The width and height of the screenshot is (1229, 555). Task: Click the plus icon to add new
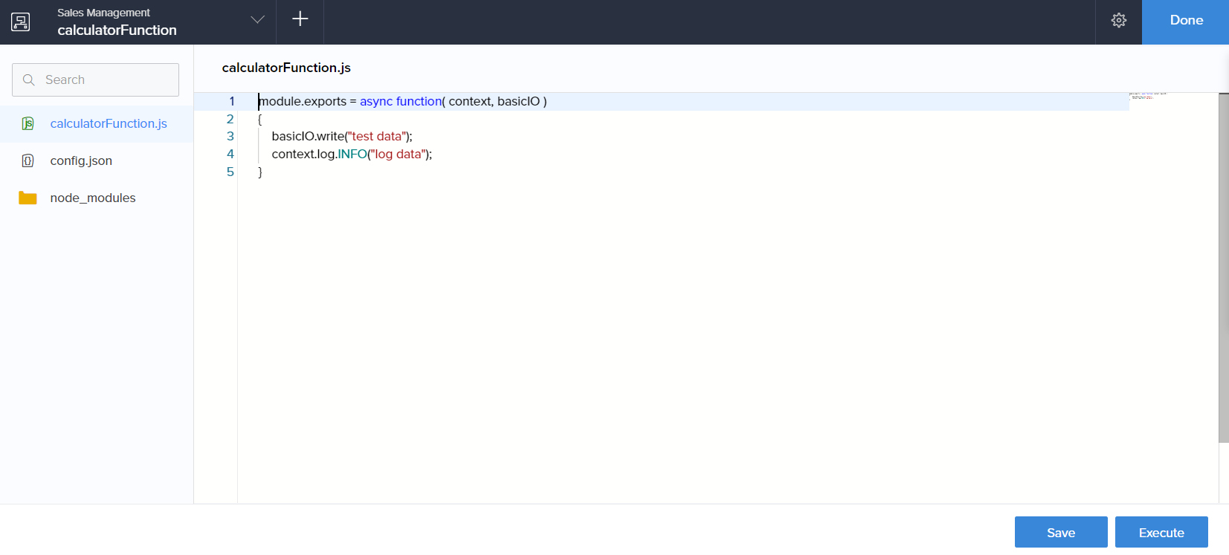[x=300, y=19]
